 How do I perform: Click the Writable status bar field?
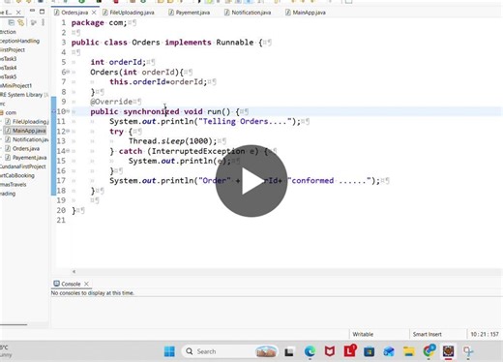pos(363,334)
